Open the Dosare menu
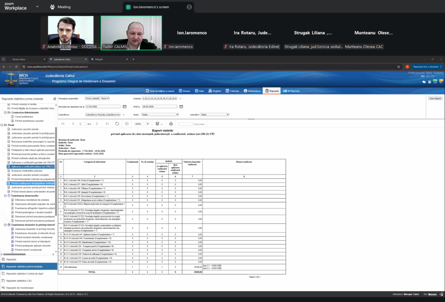 pyautogui.click(x=184, y=91)
